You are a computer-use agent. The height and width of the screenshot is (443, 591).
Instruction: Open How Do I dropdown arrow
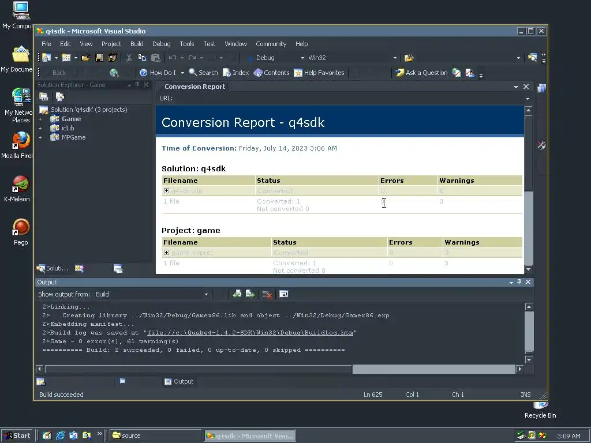(x=182, y=73)
